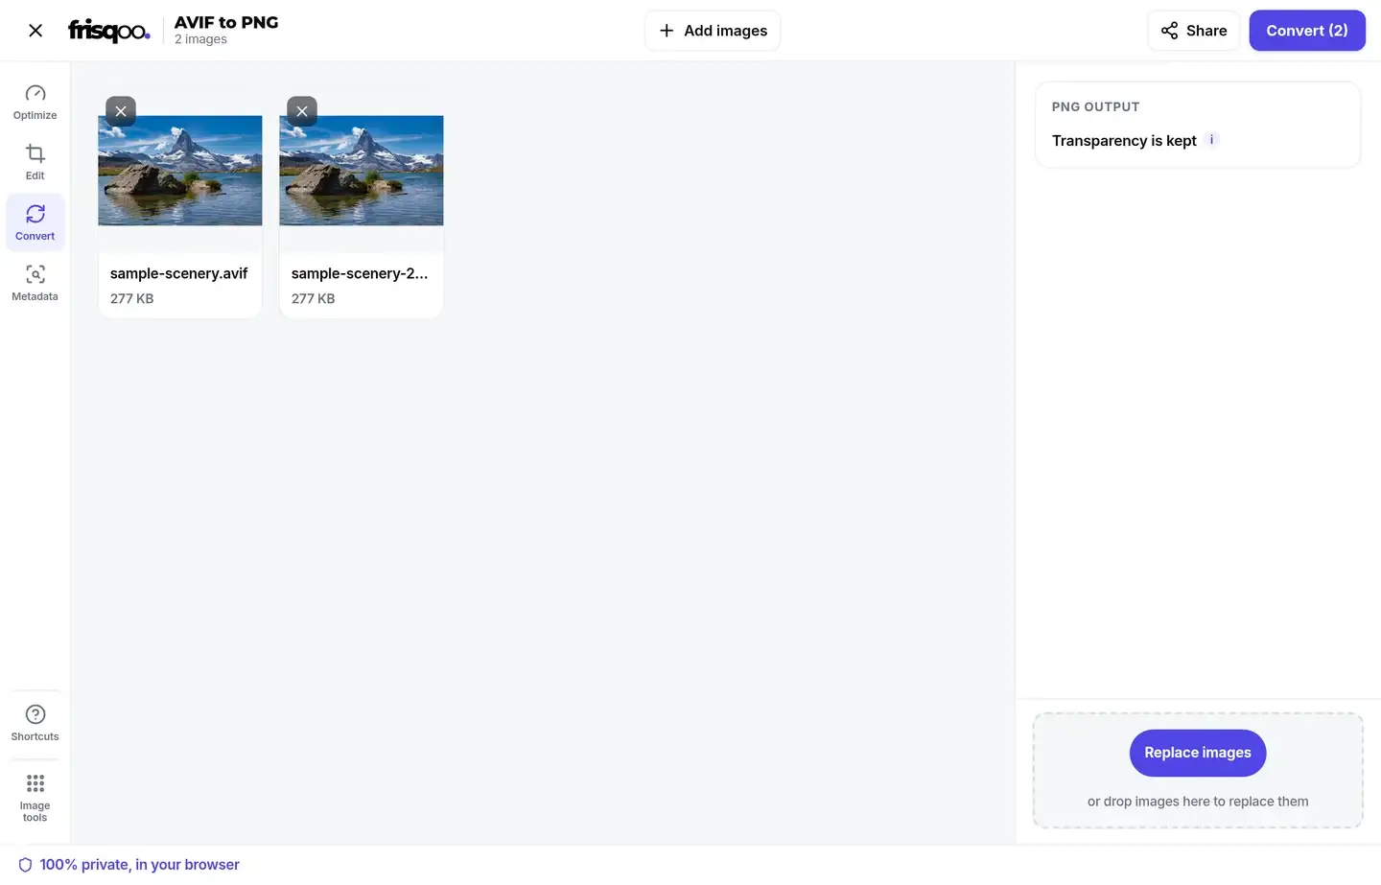The height and width of the screenshot is (885, 1381).
Task: Click Convert (2) button
Action: 1307,31
